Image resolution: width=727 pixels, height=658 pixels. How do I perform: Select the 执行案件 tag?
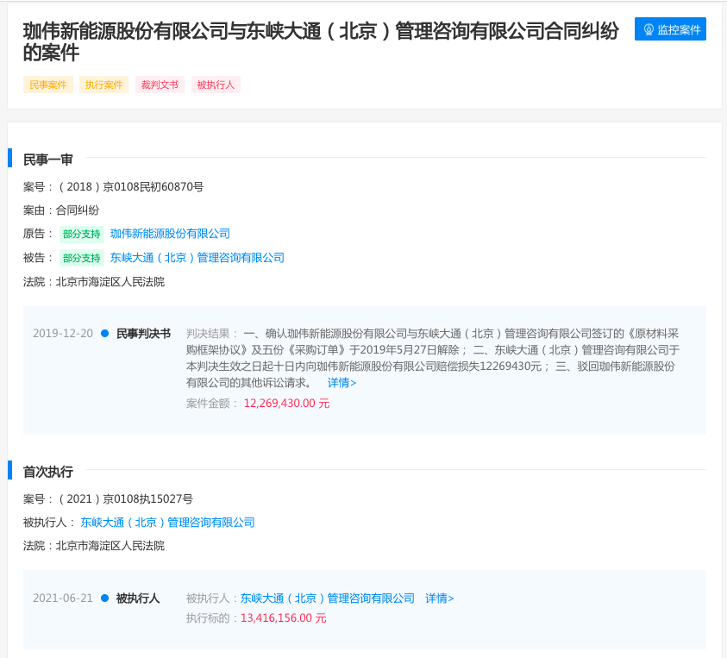(103, 85)
